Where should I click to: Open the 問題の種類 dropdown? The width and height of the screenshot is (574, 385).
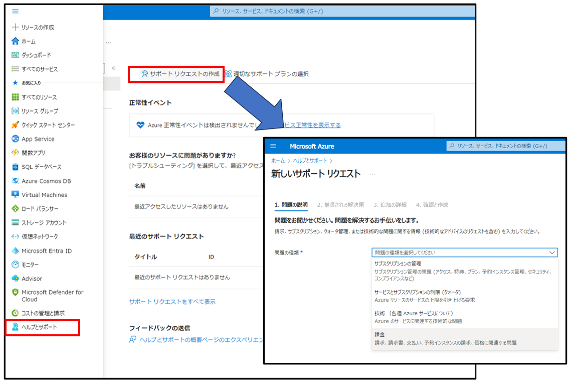(x=464, y=252)
